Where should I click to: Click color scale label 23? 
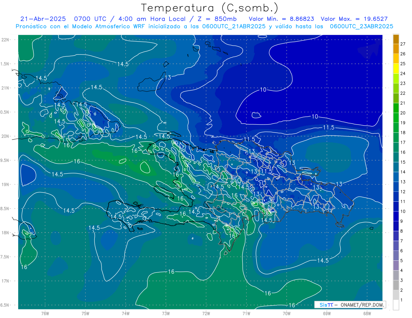coord(403,83)
